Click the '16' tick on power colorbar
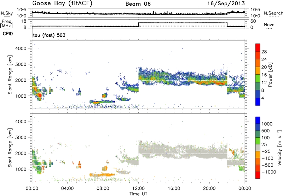 coord(264,75)
